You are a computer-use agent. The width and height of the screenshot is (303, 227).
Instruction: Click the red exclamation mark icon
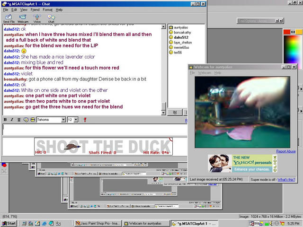[x=85, y=120]
